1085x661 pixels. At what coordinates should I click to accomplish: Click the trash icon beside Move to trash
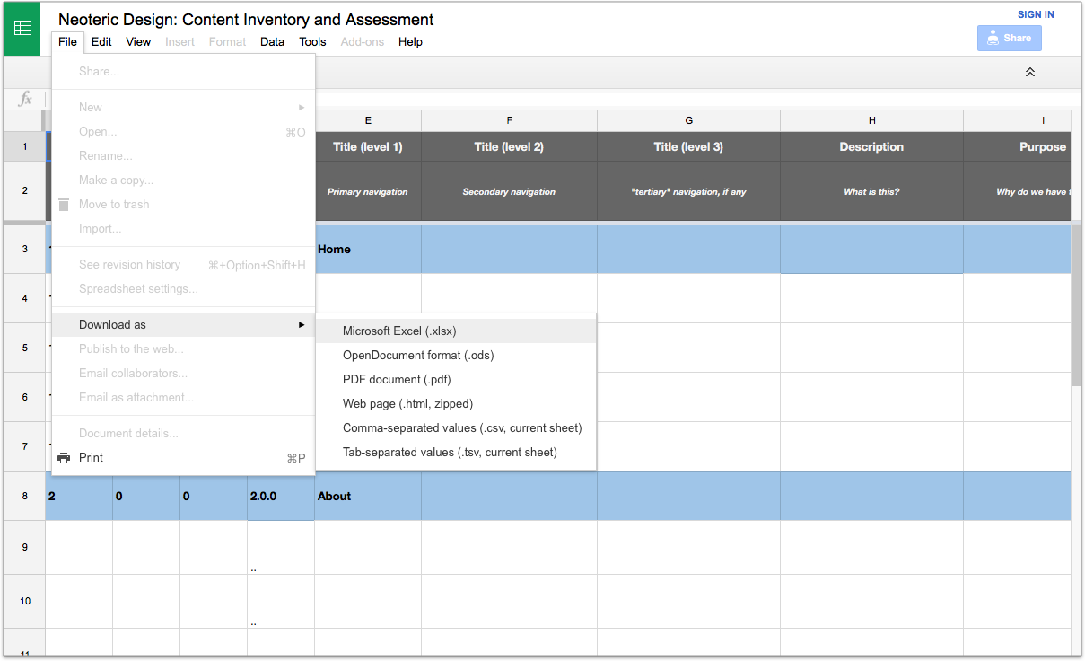[64, 204]
